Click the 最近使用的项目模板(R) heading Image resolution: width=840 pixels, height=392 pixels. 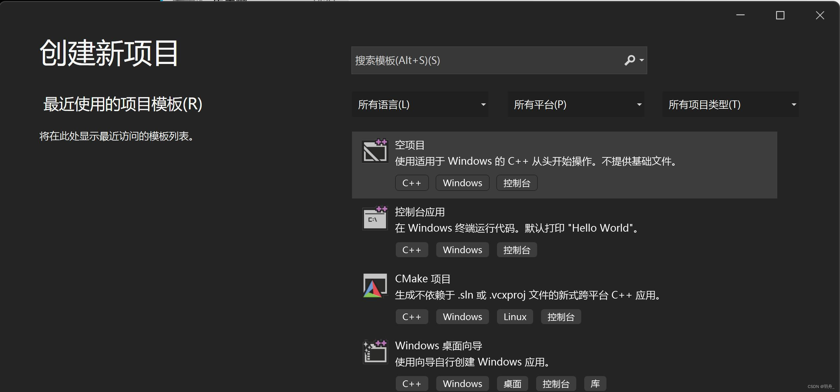tap(123, 104)
